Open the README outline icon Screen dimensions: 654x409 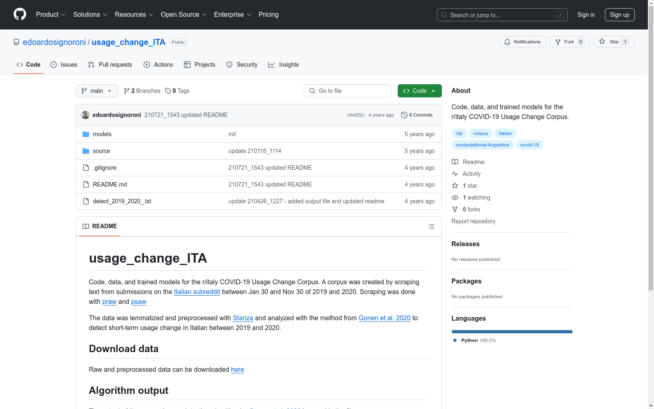tap(431, 227)
